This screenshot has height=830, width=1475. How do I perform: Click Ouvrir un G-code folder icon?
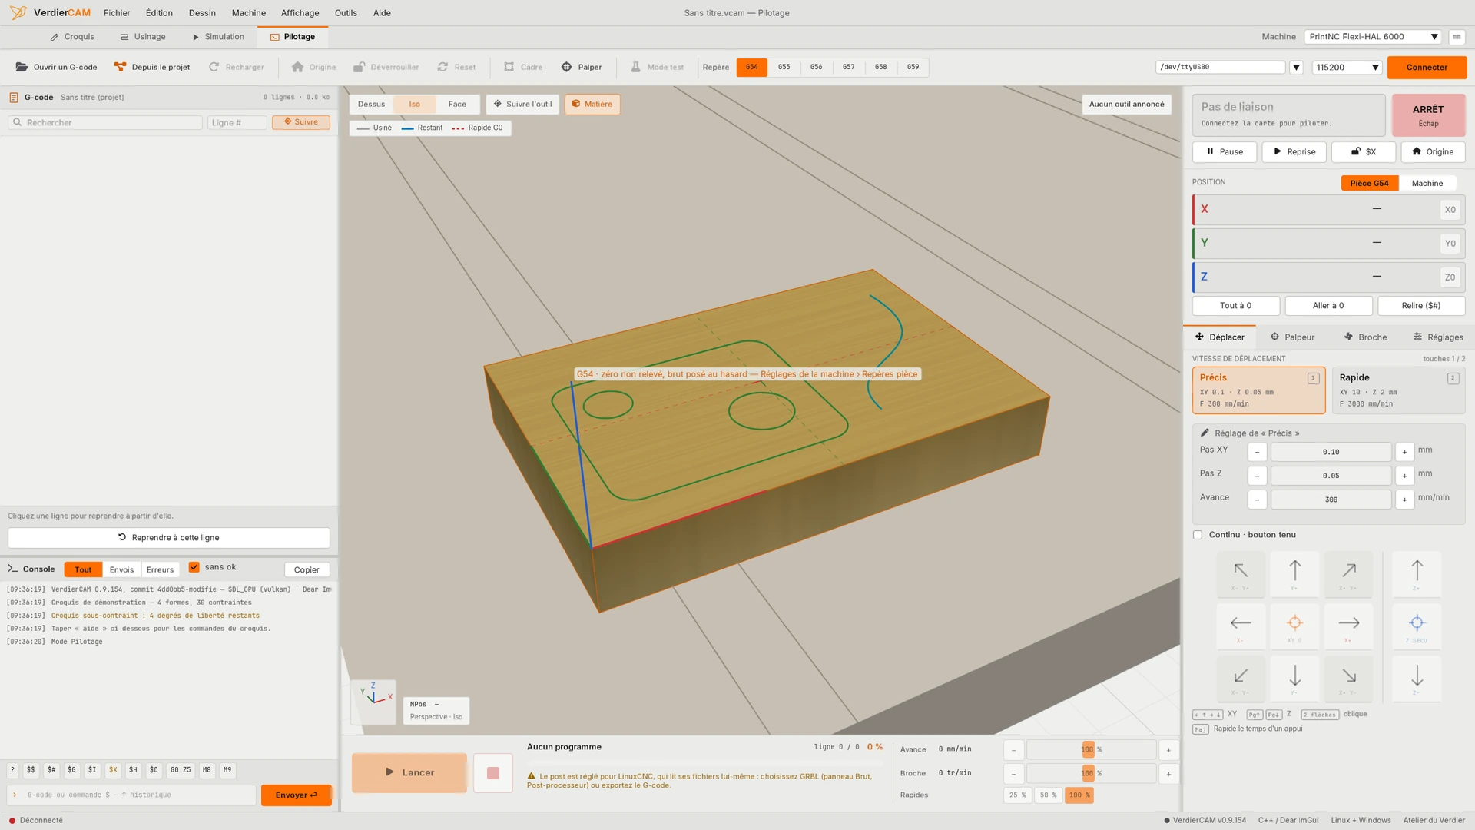tap(22, 67)
